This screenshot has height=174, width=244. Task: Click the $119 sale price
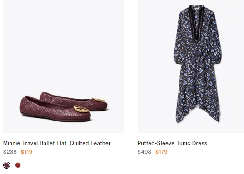click(26, 152)
